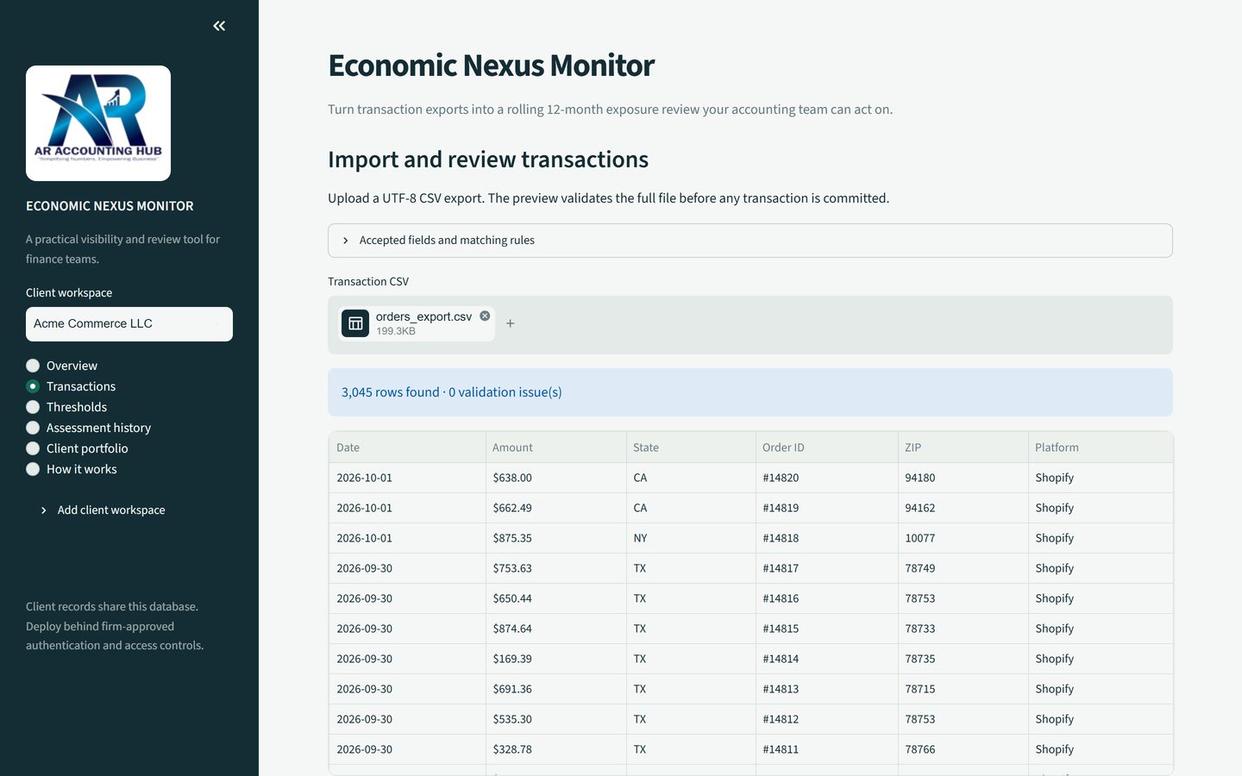Select ZIP cell 78735
The image size is (1242, 776).
click(x=963, y=659)
